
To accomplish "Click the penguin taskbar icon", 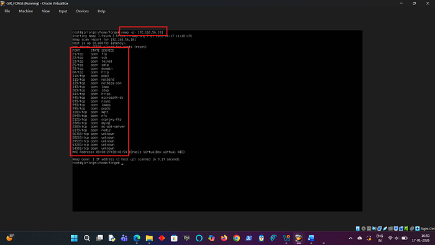I will [262, 238].
